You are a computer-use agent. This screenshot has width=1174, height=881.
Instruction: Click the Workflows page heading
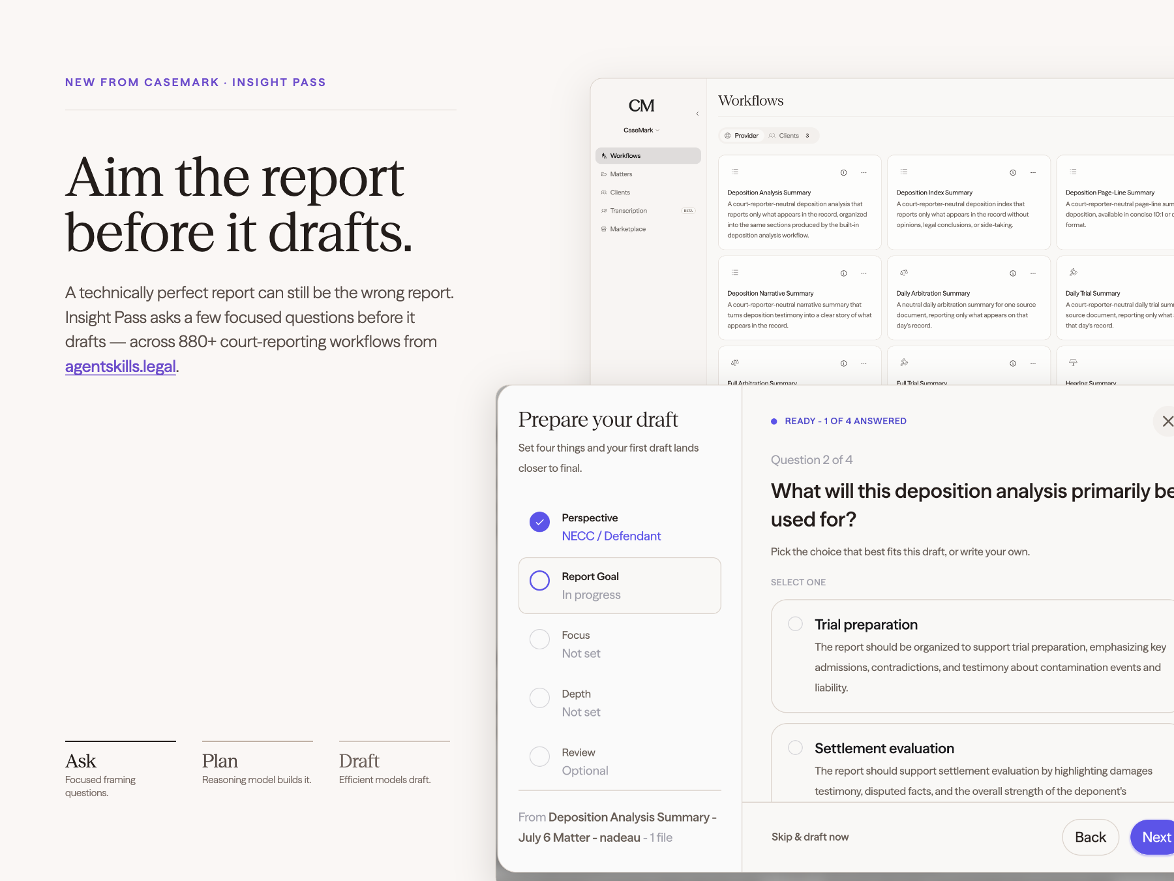point(751,100)
